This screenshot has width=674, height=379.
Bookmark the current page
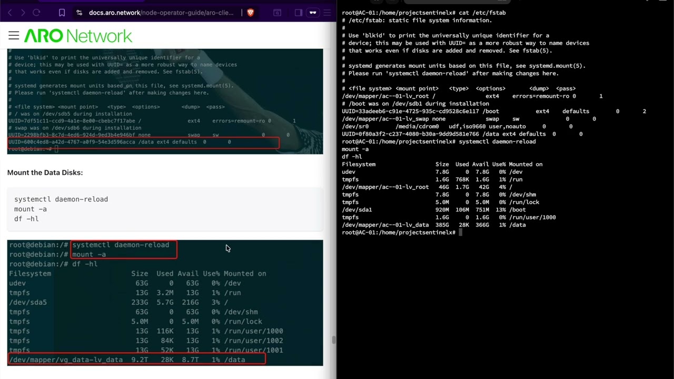[x=62, y=13]
